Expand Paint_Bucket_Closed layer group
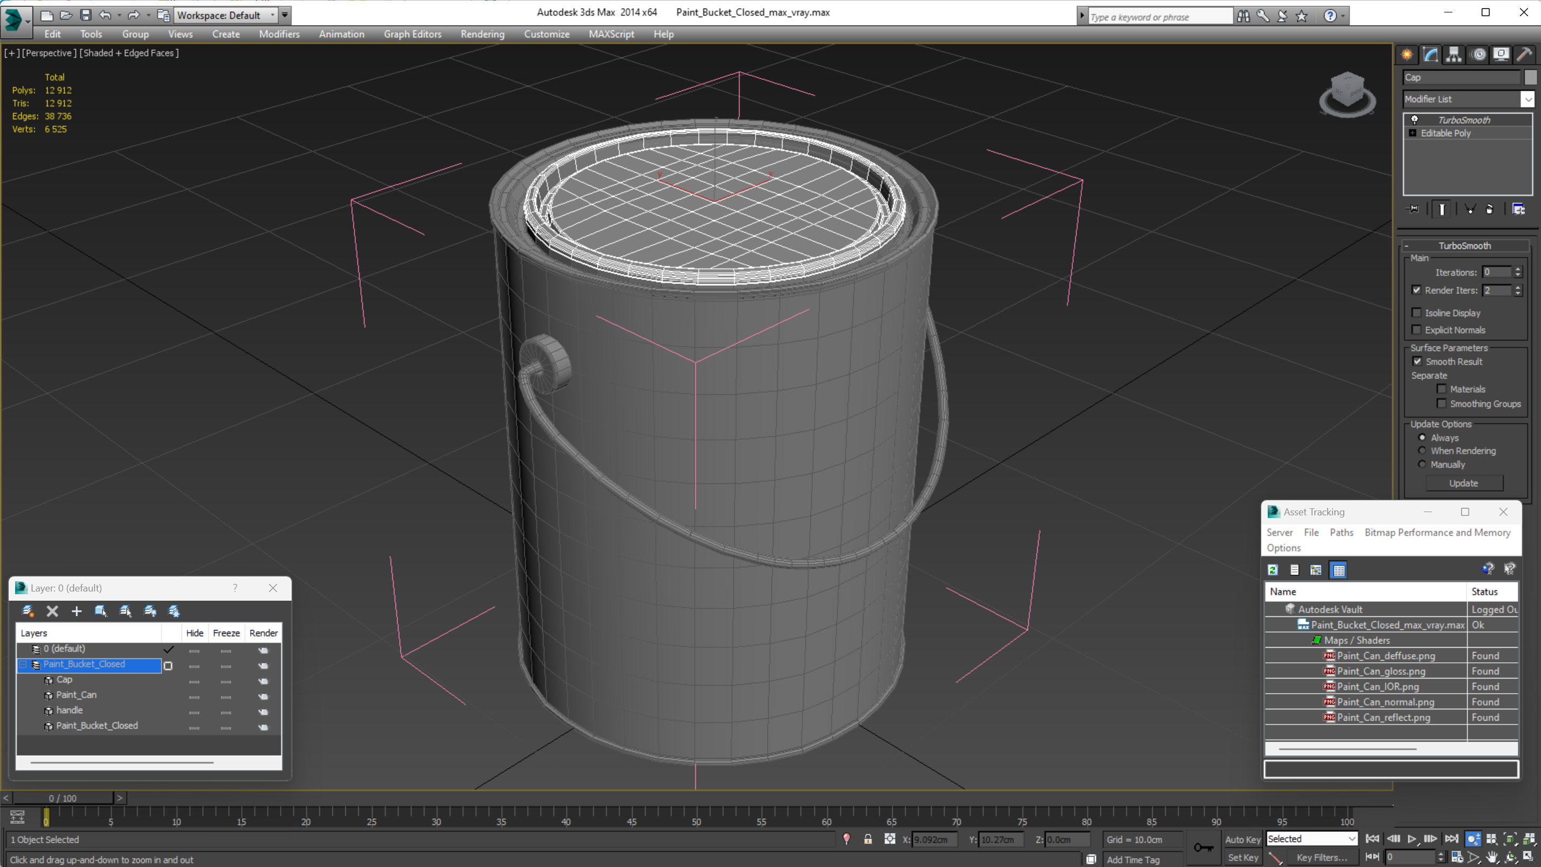 point(23,664)
